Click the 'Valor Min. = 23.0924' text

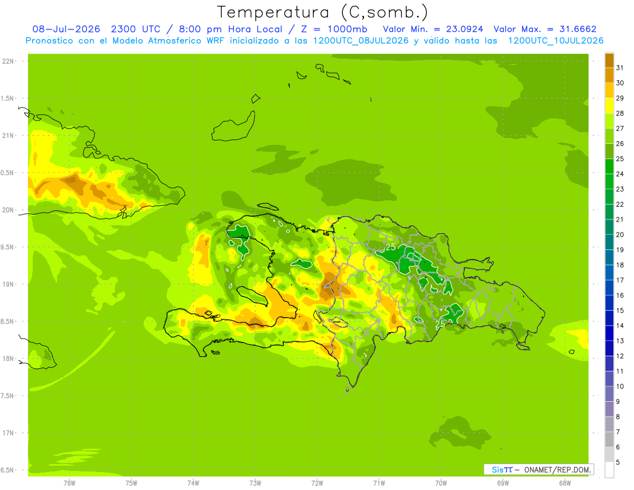point(433,29)
